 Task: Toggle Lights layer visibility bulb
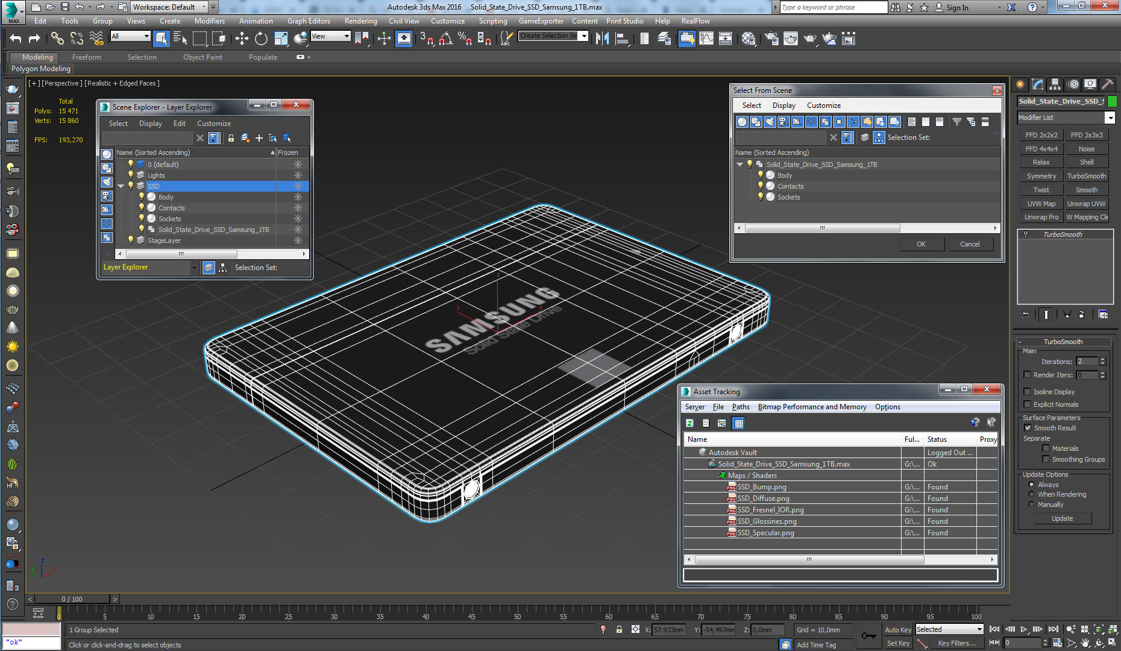(x=130, y=175)
